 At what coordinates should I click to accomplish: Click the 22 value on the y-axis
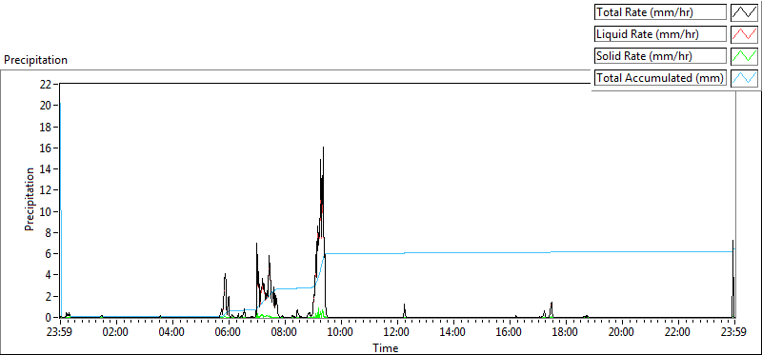click(46, 84)
